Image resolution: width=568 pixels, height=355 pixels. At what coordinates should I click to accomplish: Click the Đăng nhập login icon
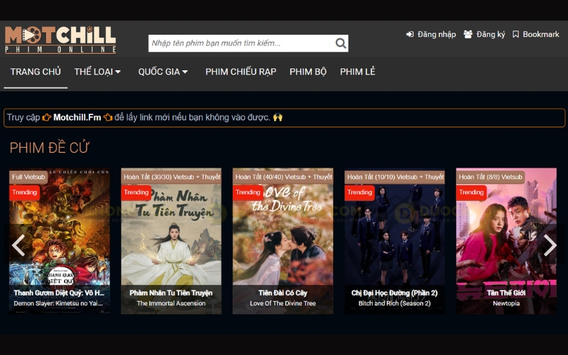coord(410,34)
